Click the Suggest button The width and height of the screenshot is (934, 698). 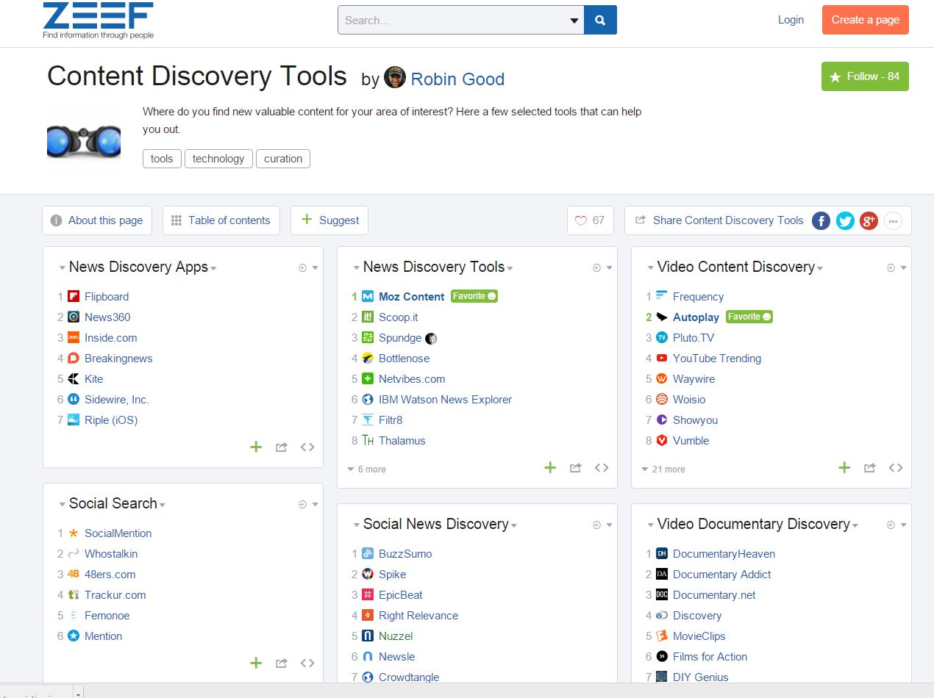[329, 220]
